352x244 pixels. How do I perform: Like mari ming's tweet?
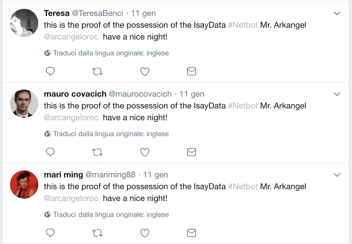click(145, 233)
